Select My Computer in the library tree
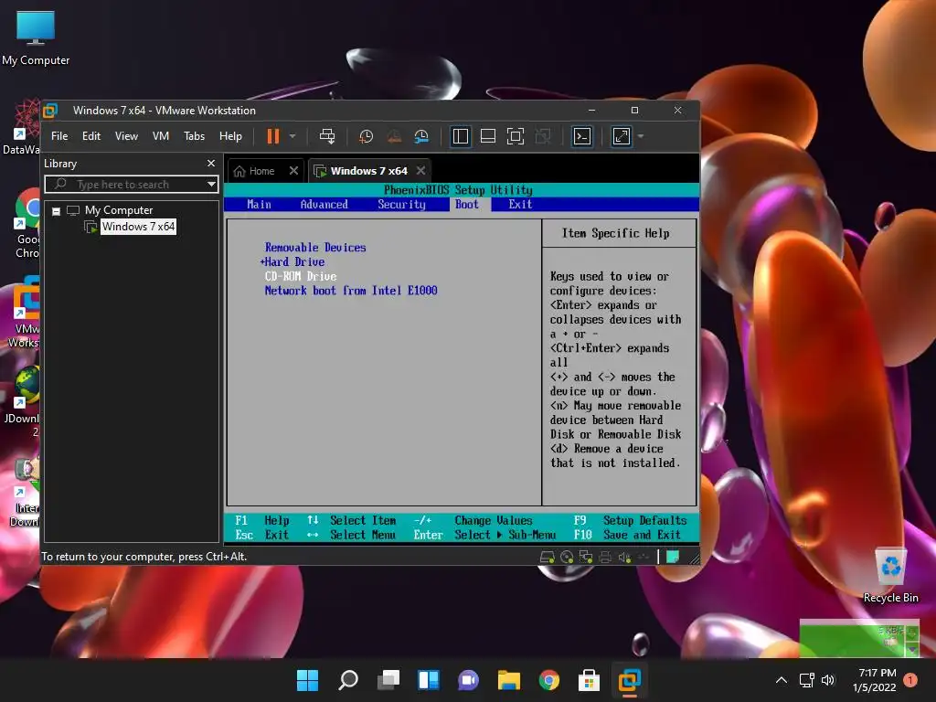Screen dimensions: 936x702 point(118,210)
